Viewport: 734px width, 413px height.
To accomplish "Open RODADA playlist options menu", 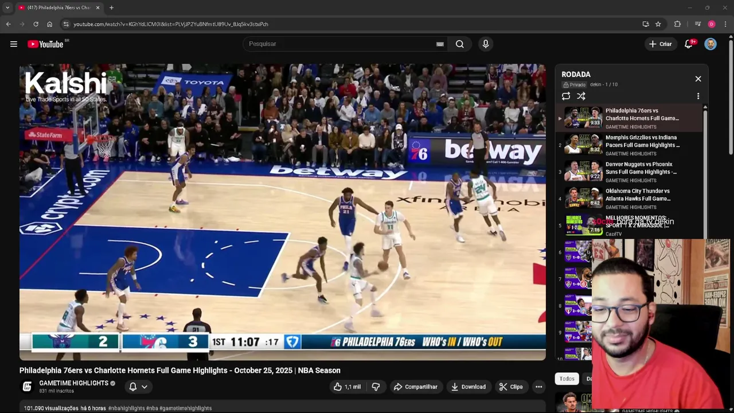I will 698,96.
